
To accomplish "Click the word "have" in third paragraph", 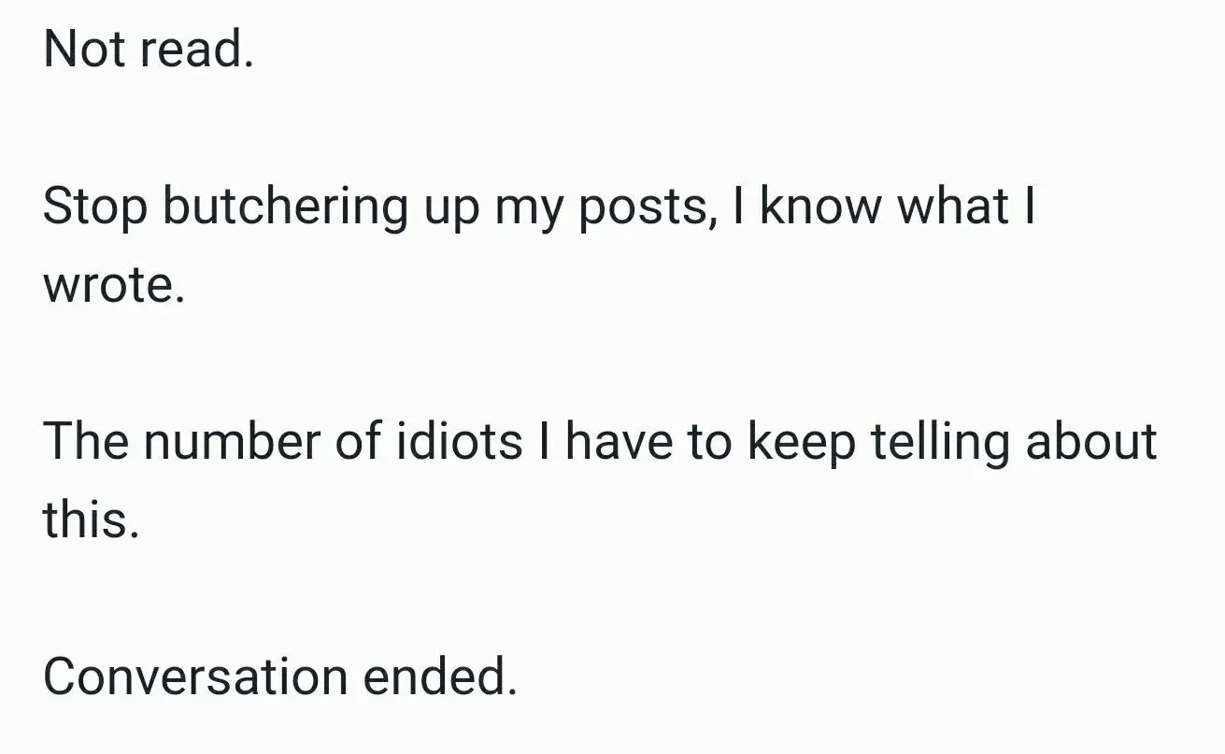I will pos(620,442).
